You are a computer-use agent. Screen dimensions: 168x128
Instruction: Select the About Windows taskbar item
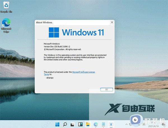111,124
